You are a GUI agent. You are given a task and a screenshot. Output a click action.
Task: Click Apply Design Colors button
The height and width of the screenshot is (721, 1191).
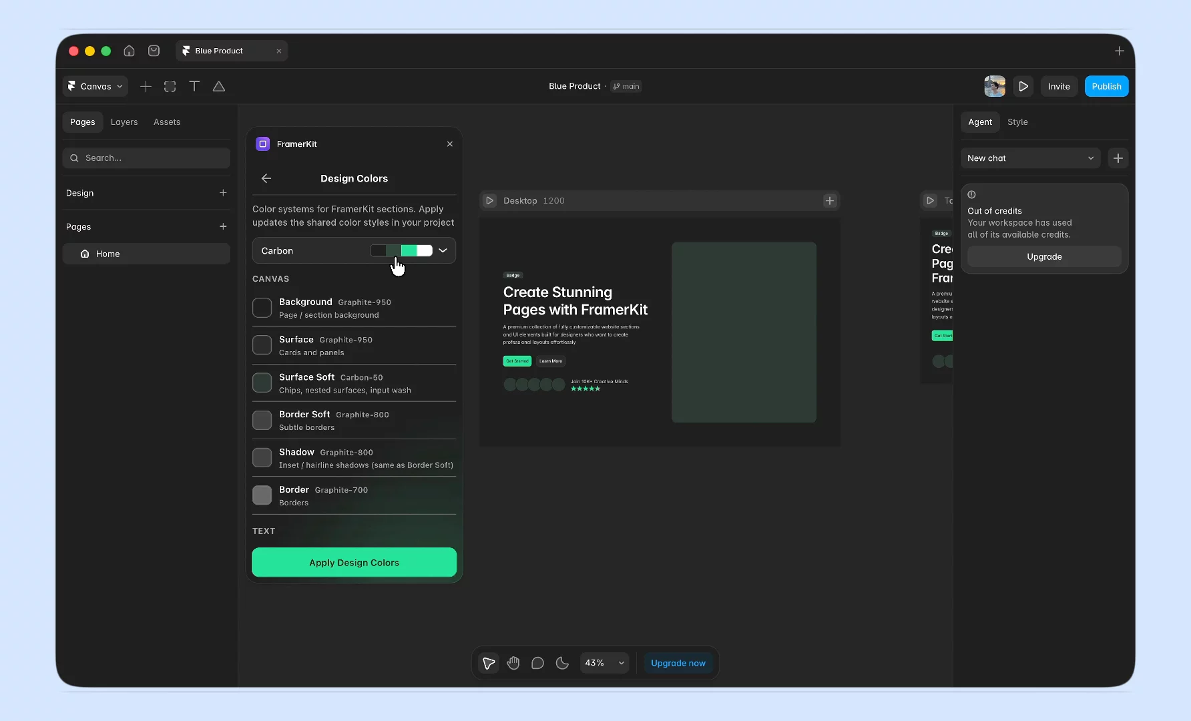(x=354, y=562)
